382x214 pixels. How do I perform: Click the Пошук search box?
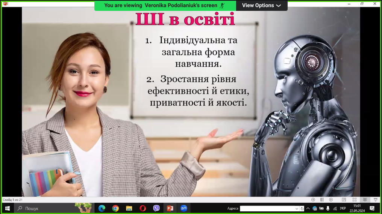[x=45, y=208]
